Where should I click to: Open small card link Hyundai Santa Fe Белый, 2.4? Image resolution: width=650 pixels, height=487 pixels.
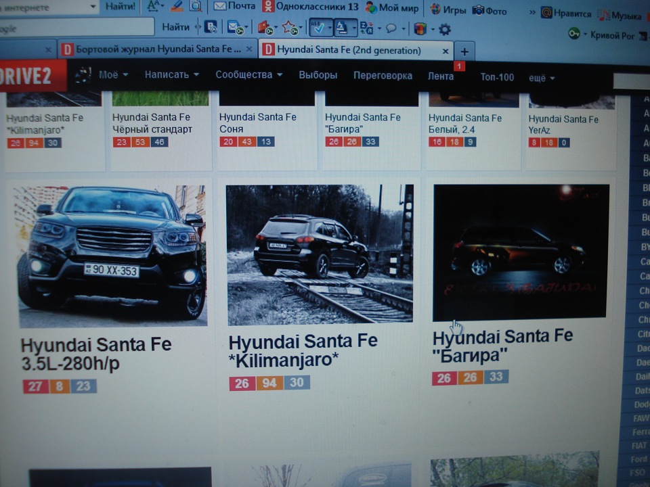(464, 123)
